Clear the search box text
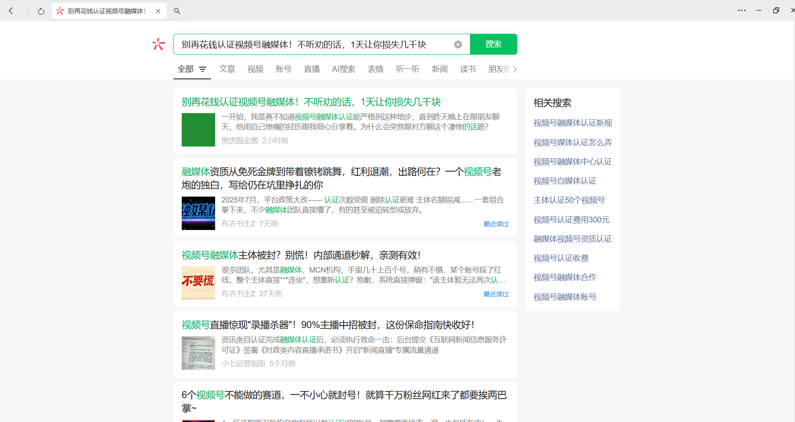 coord(458,45)
